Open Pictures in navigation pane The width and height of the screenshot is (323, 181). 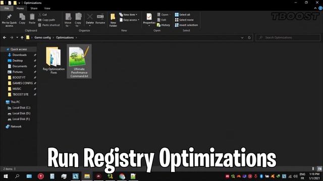(18, 72)
